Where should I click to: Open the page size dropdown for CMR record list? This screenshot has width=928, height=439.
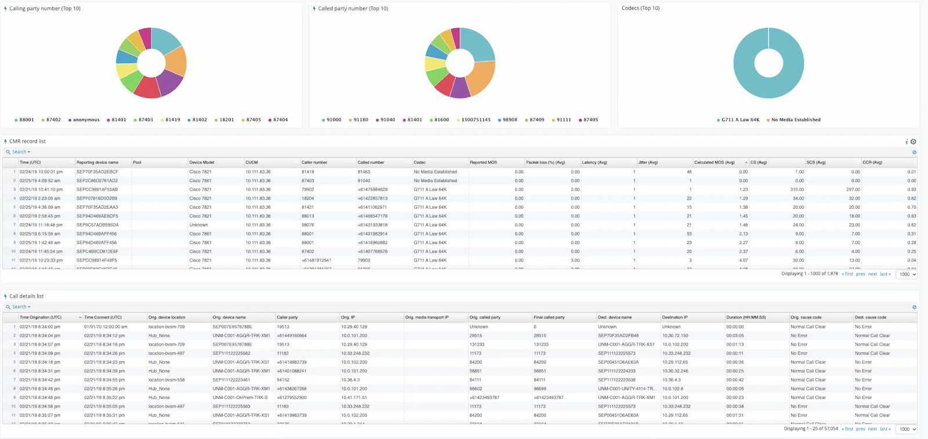[x=907, y=274]
